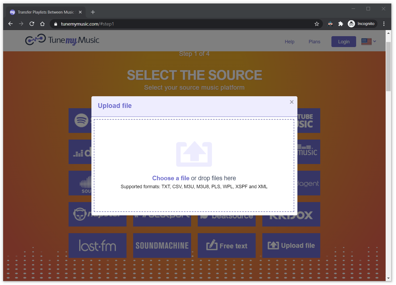The image size is (396, 285).
Task: Open the browser extensions puzzle icon
Action: tap(340, 24)
